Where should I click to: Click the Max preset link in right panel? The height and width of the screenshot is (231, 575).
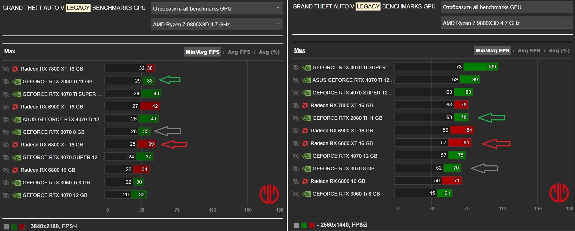tap(299, 50)
